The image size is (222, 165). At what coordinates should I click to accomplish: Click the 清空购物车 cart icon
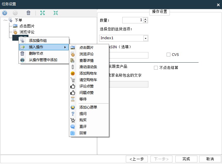[x=73, y=80]
